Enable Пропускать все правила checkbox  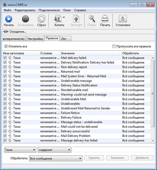(x=114, y=46)
